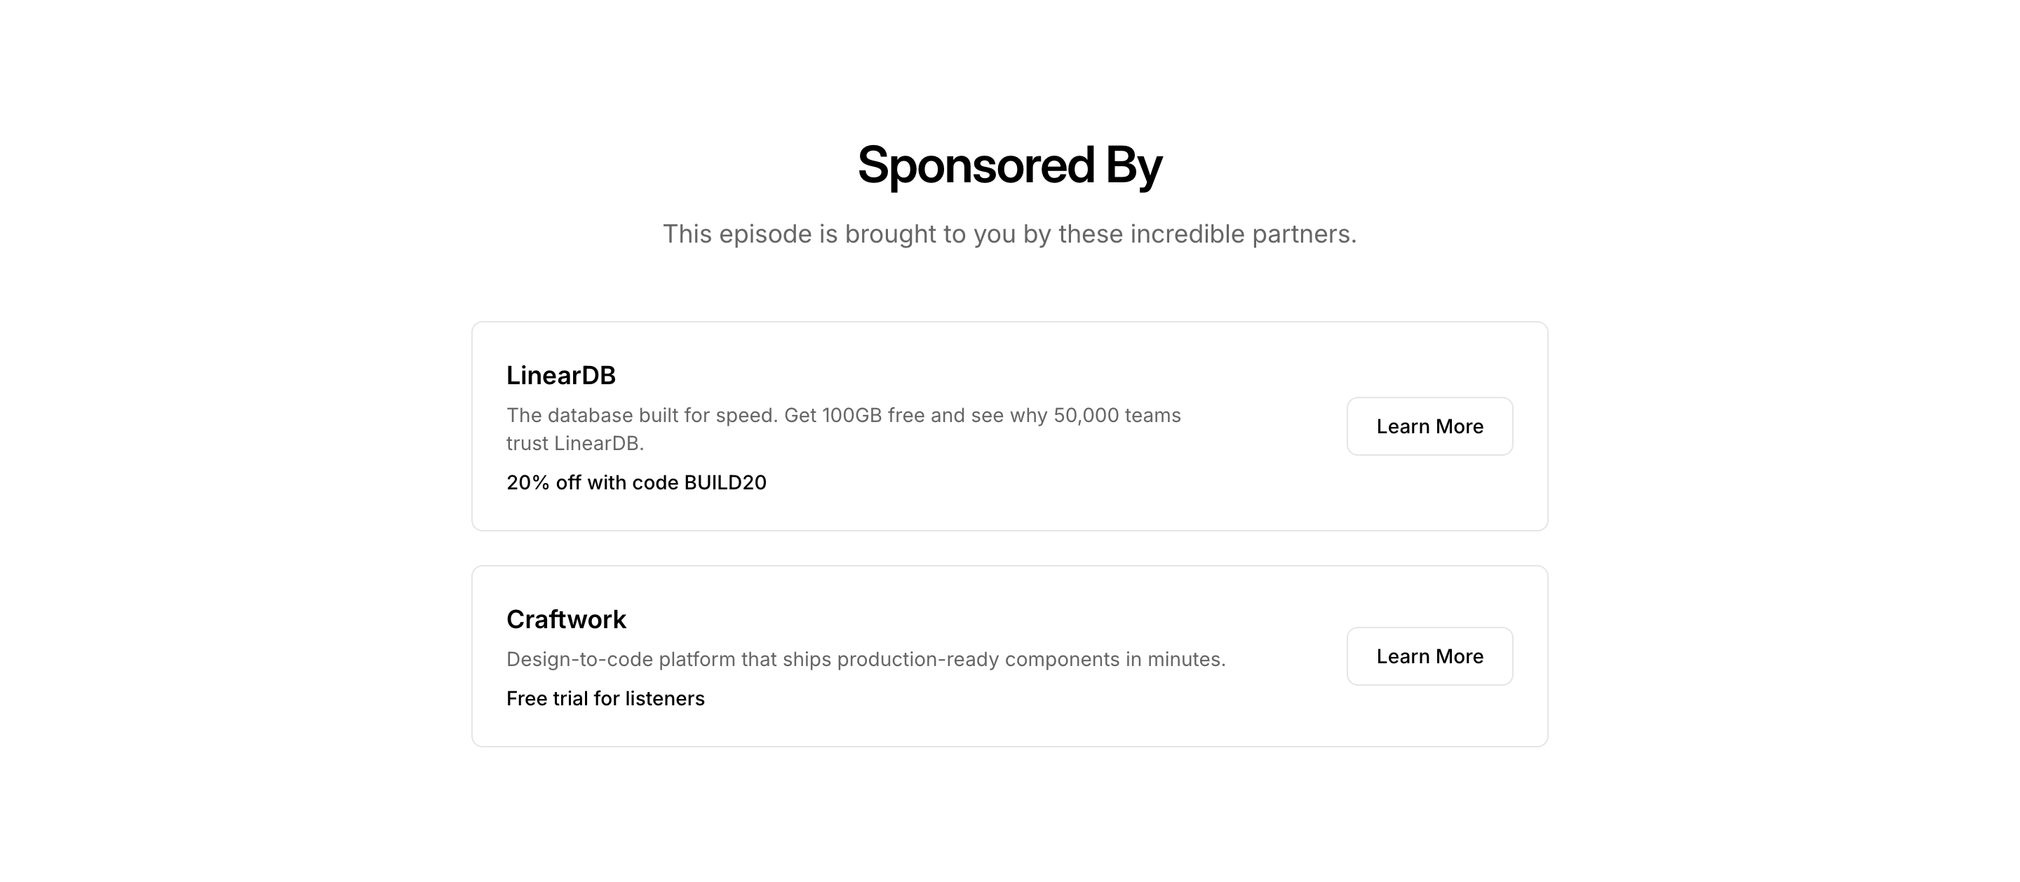Click Learn More for Craftwork
Image resolution: width=2020 pixels, height=882 pixels.
click(1429, 656)
